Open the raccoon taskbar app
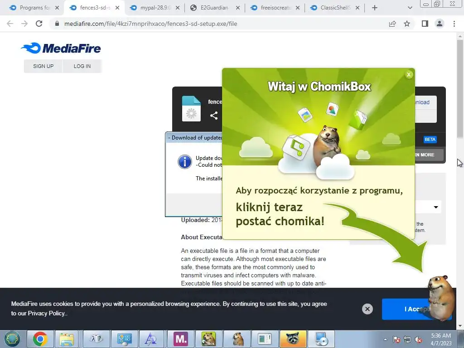This screenshot has width=464, height=348. point(293,339)
